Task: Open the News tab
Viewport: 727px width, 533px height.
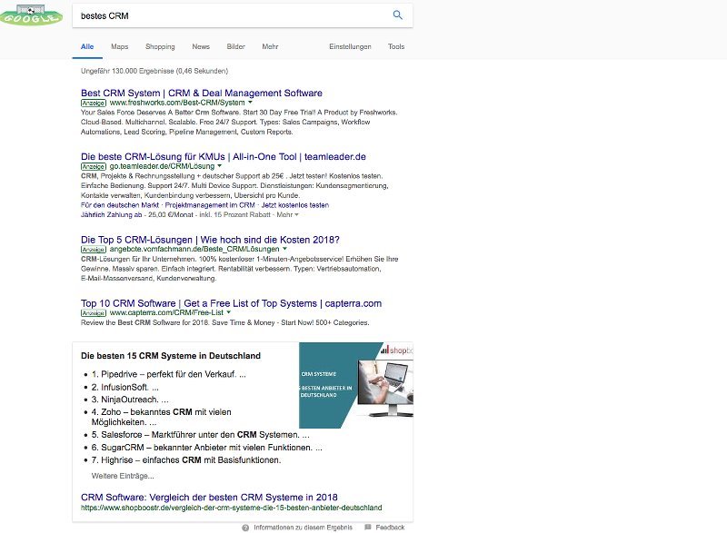Action: [201, 46]
